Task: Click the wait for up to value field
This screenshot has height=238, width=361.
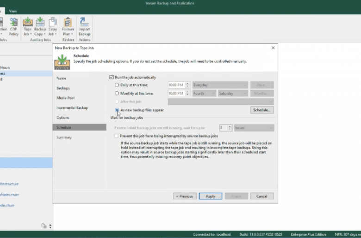Action: tap(224, 128)
